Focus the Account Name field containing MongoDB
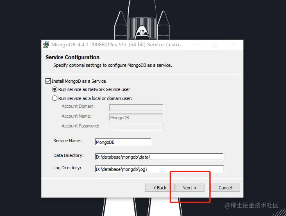This screenshot has height=216, width=286. [136, 117]
